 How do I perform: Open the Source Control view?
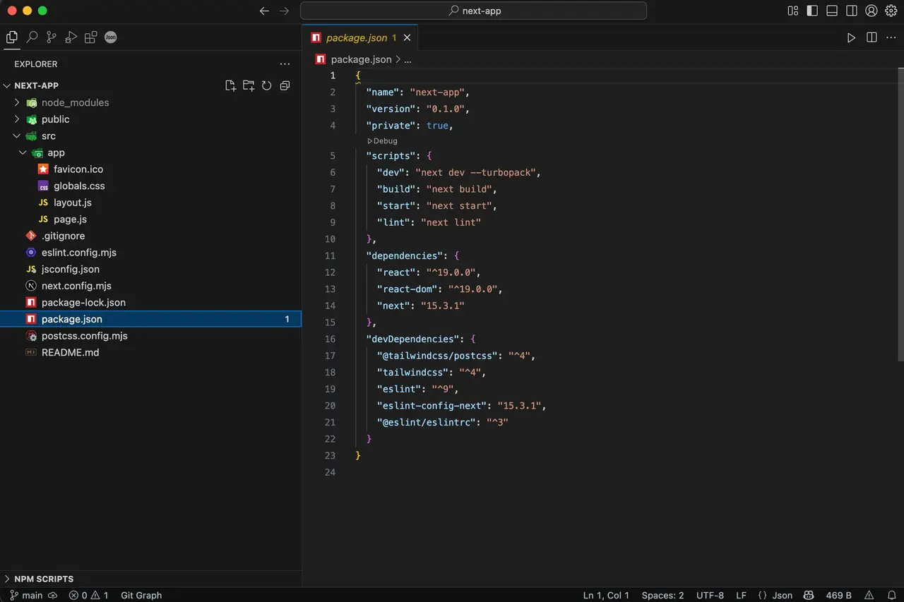click(52, 37)
